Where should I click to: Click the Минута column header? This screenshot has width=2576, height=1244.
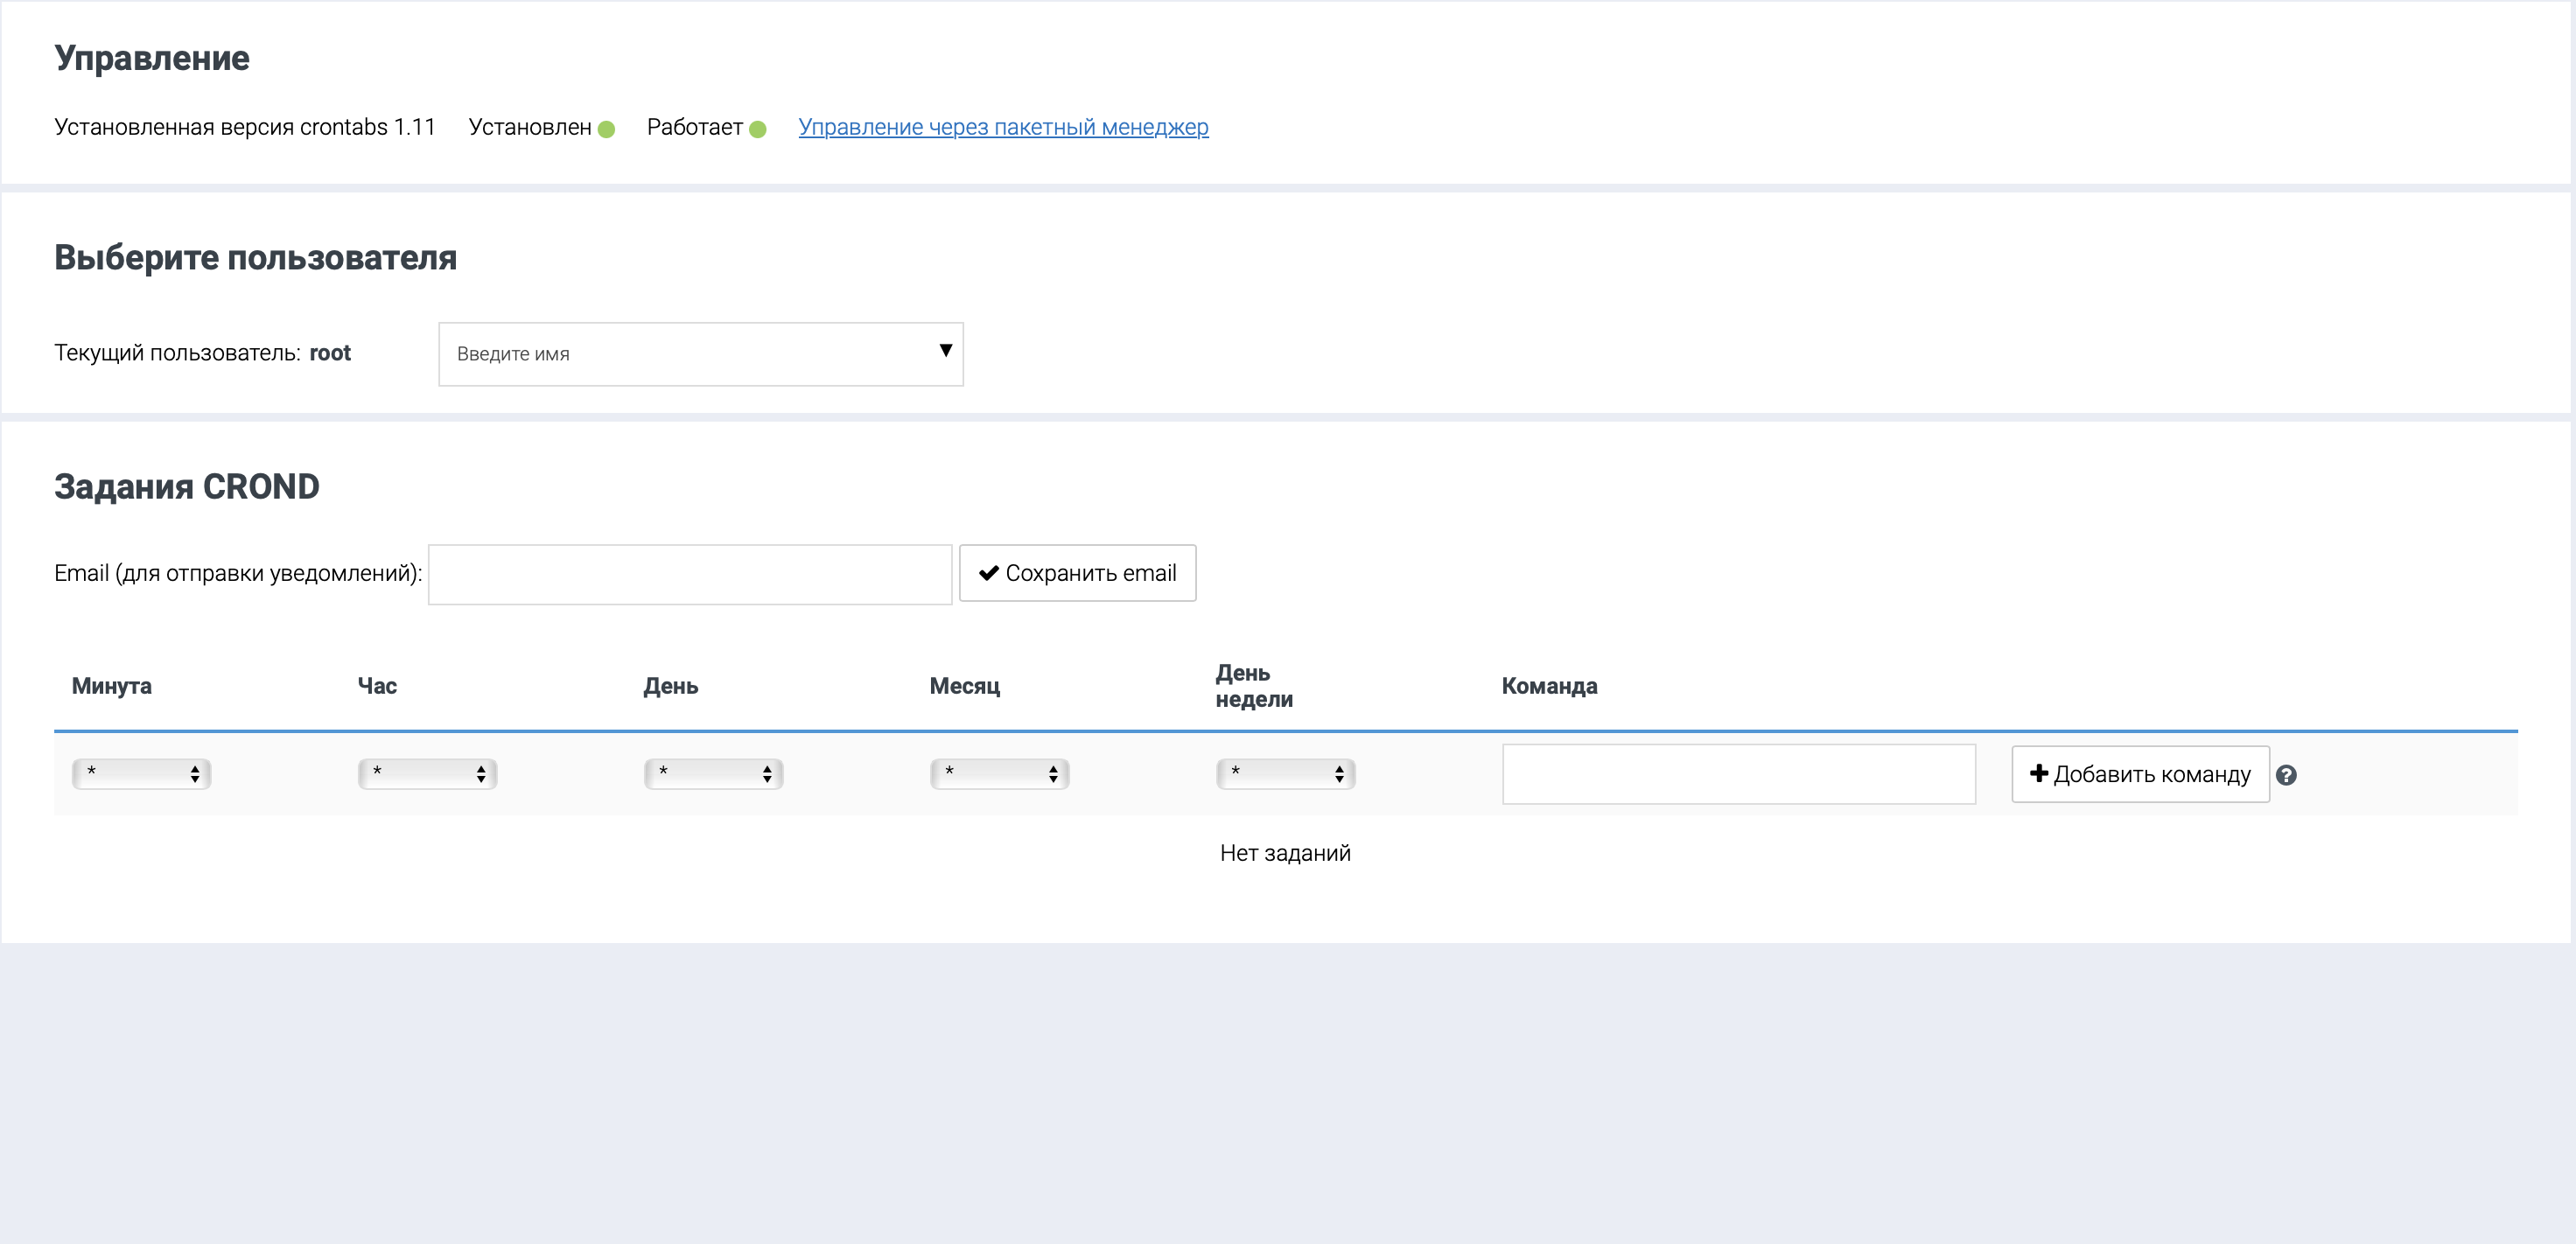point(112,686)
